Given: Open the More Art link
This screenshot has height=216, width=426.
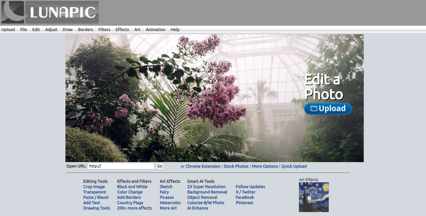Looking at the screenshot, I should click(168, 208).
